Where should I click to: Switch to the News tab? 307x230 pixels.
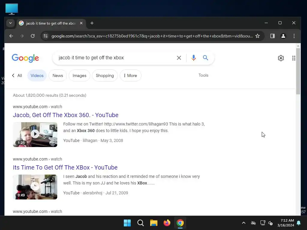click(x=58, y=75)
